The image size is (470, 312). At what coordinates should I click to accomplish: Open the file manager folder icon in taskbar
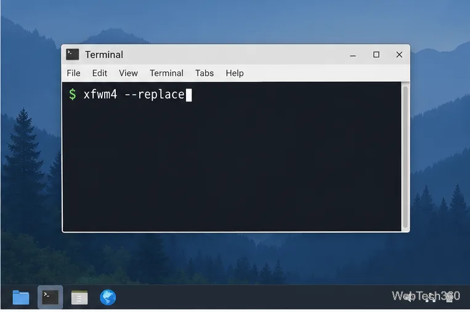[x=21, y=297]
